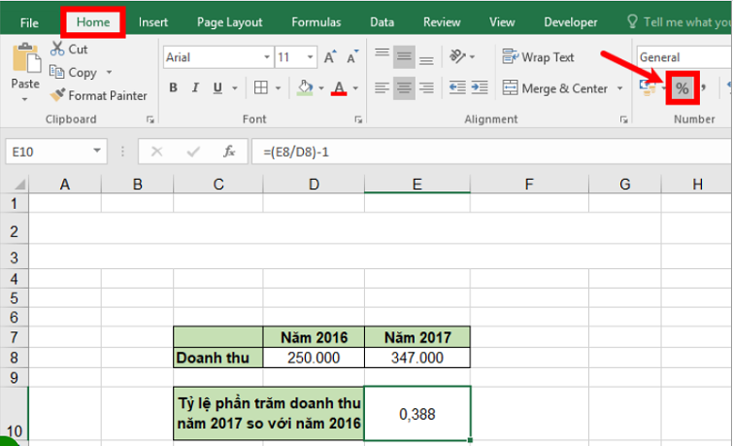Click Accounting Number Format icon
733x446 pixels.
tap(648, 87)
